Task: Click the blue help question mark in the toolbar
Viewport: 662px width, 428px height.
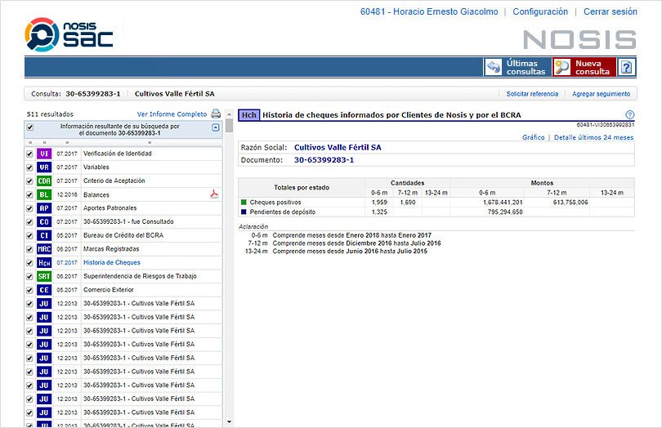Action: [x=627, y=67]
